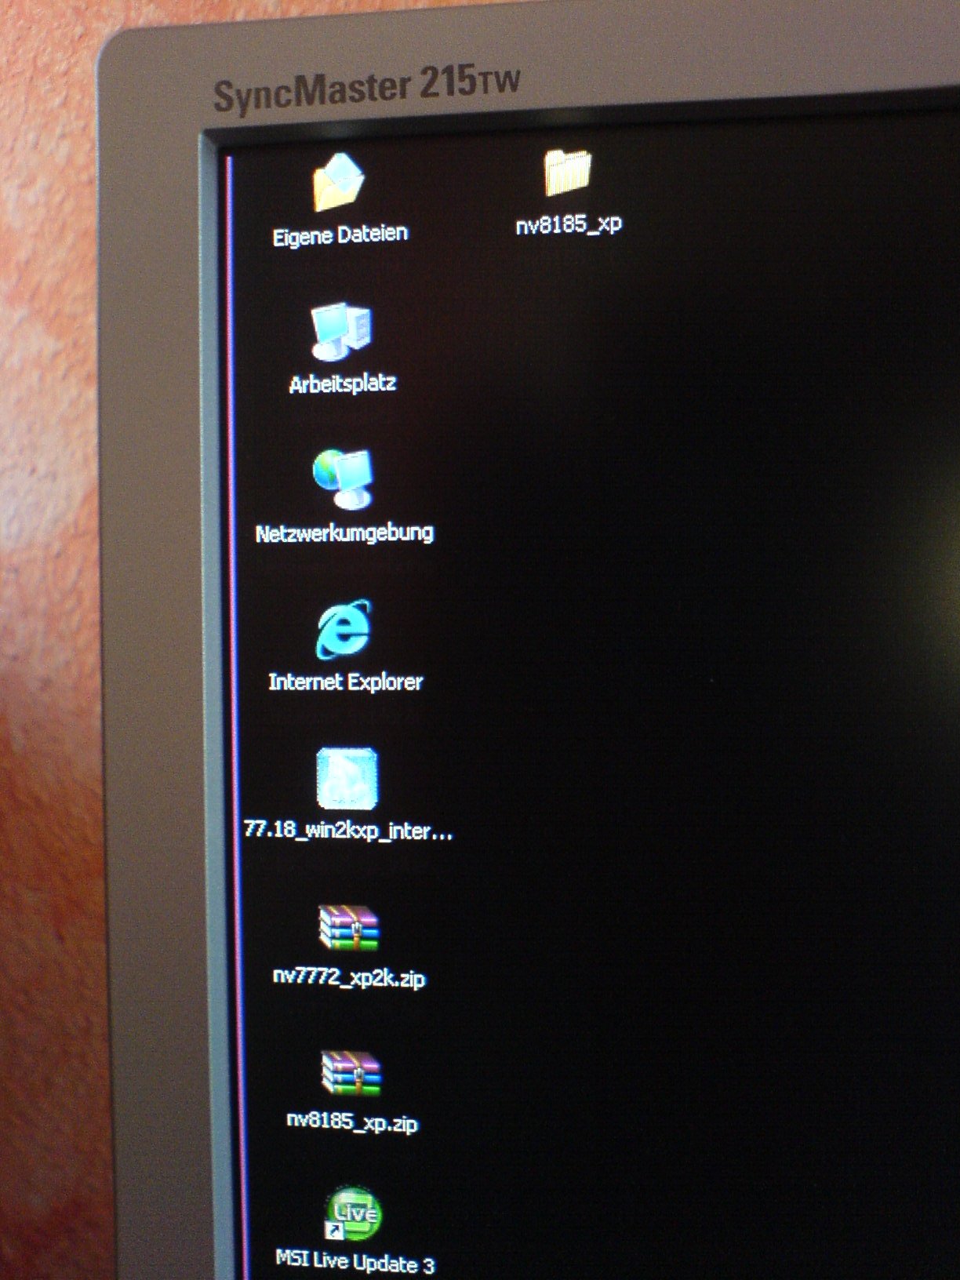960x1280 pixels.
Task: Select the nv8185_xp.zip archive icon
Action: (350, 1074)
